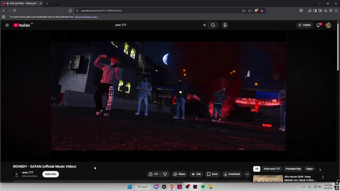This screenshot has width=340, height=191.
Task: Click the video player area
Action: [x=168, y=95]
